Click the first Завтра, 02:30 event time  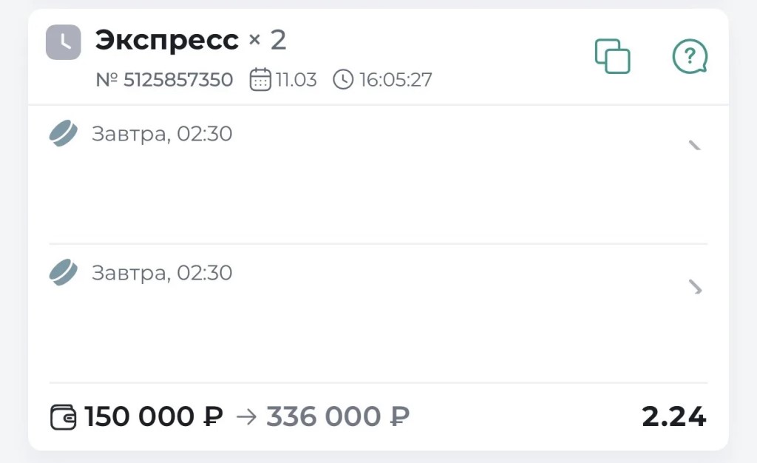[162, 134]
